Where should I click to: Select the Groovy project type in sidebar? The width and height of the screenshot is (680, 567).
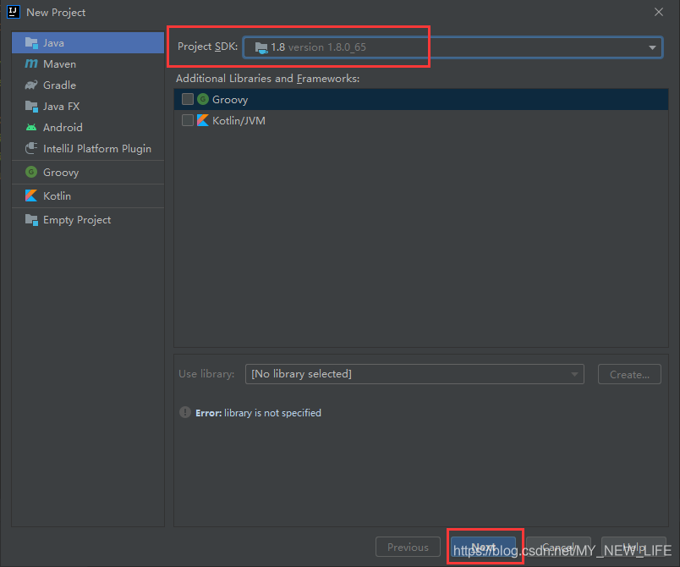tap(88, 173)
